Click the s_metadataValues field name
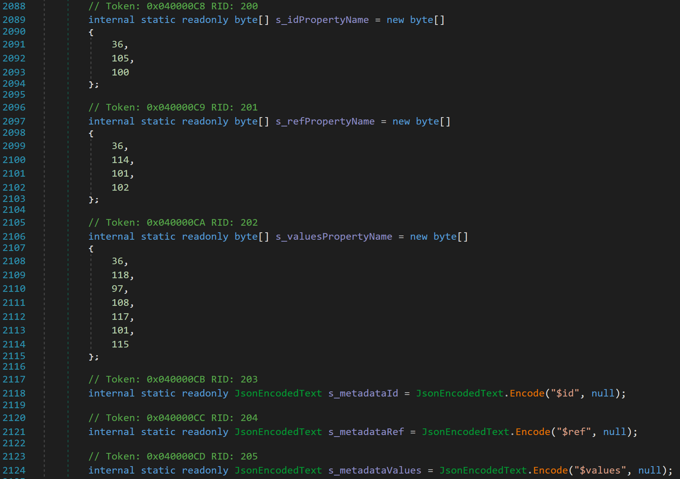 click(375, 470)
